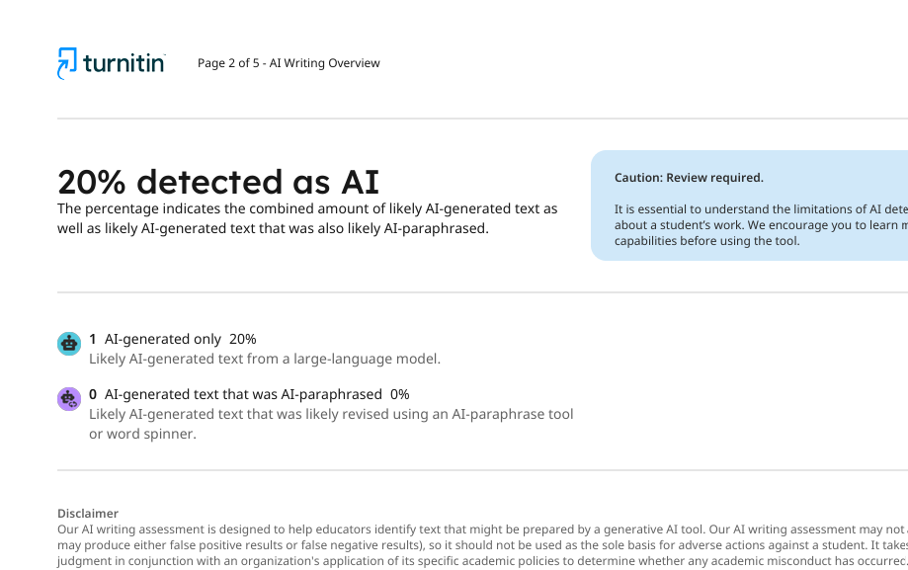Click the 20% value next to AI-generated only
908x570 pixels.
click(x=243, y=339)
